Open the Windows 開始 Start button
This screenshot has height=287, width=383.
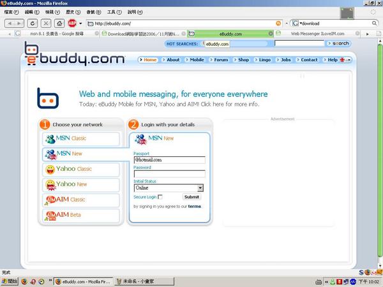click(9, 281)
